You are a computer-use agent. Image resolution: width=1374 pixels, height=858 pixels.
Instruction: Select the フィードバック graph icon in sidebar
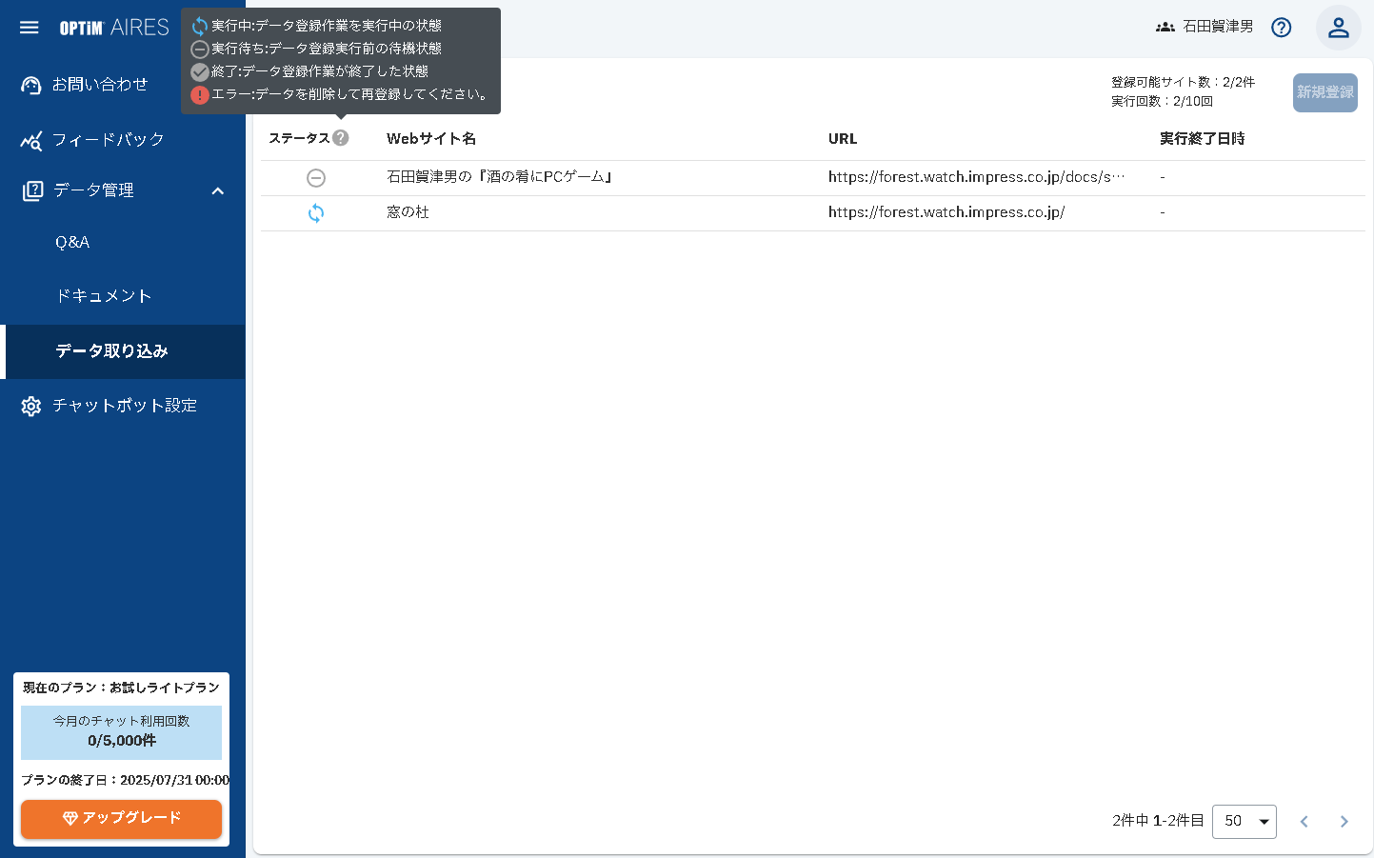(30, 140)
